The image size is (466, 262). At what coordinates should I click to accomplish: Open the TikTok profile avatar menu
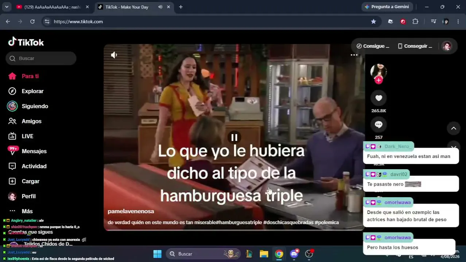[447, 46]
